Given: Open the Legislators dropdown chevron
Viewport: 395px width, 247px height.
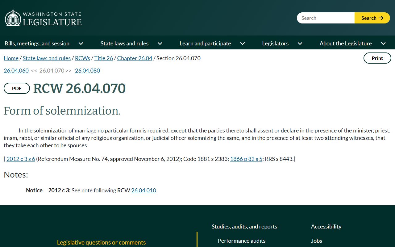Looking at the screenshot, I should pyautogui.click(x=300, y=44).
